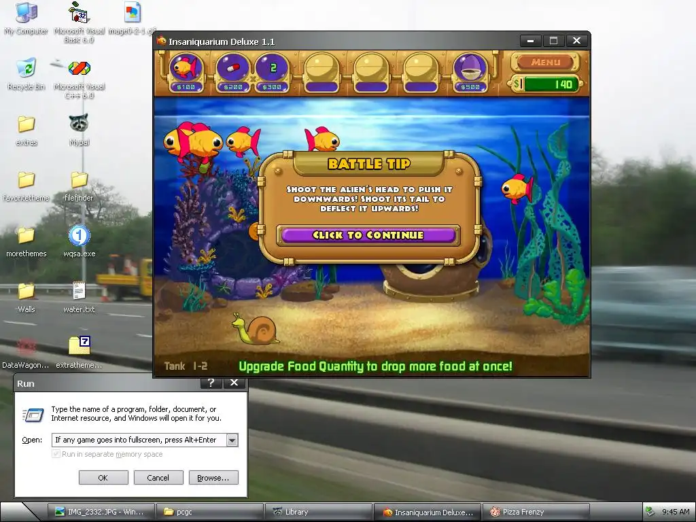This screenshot has height=522, width=696.
Task: Open the Walls folder
Action: pyautogui.click(x=27, y=298)
